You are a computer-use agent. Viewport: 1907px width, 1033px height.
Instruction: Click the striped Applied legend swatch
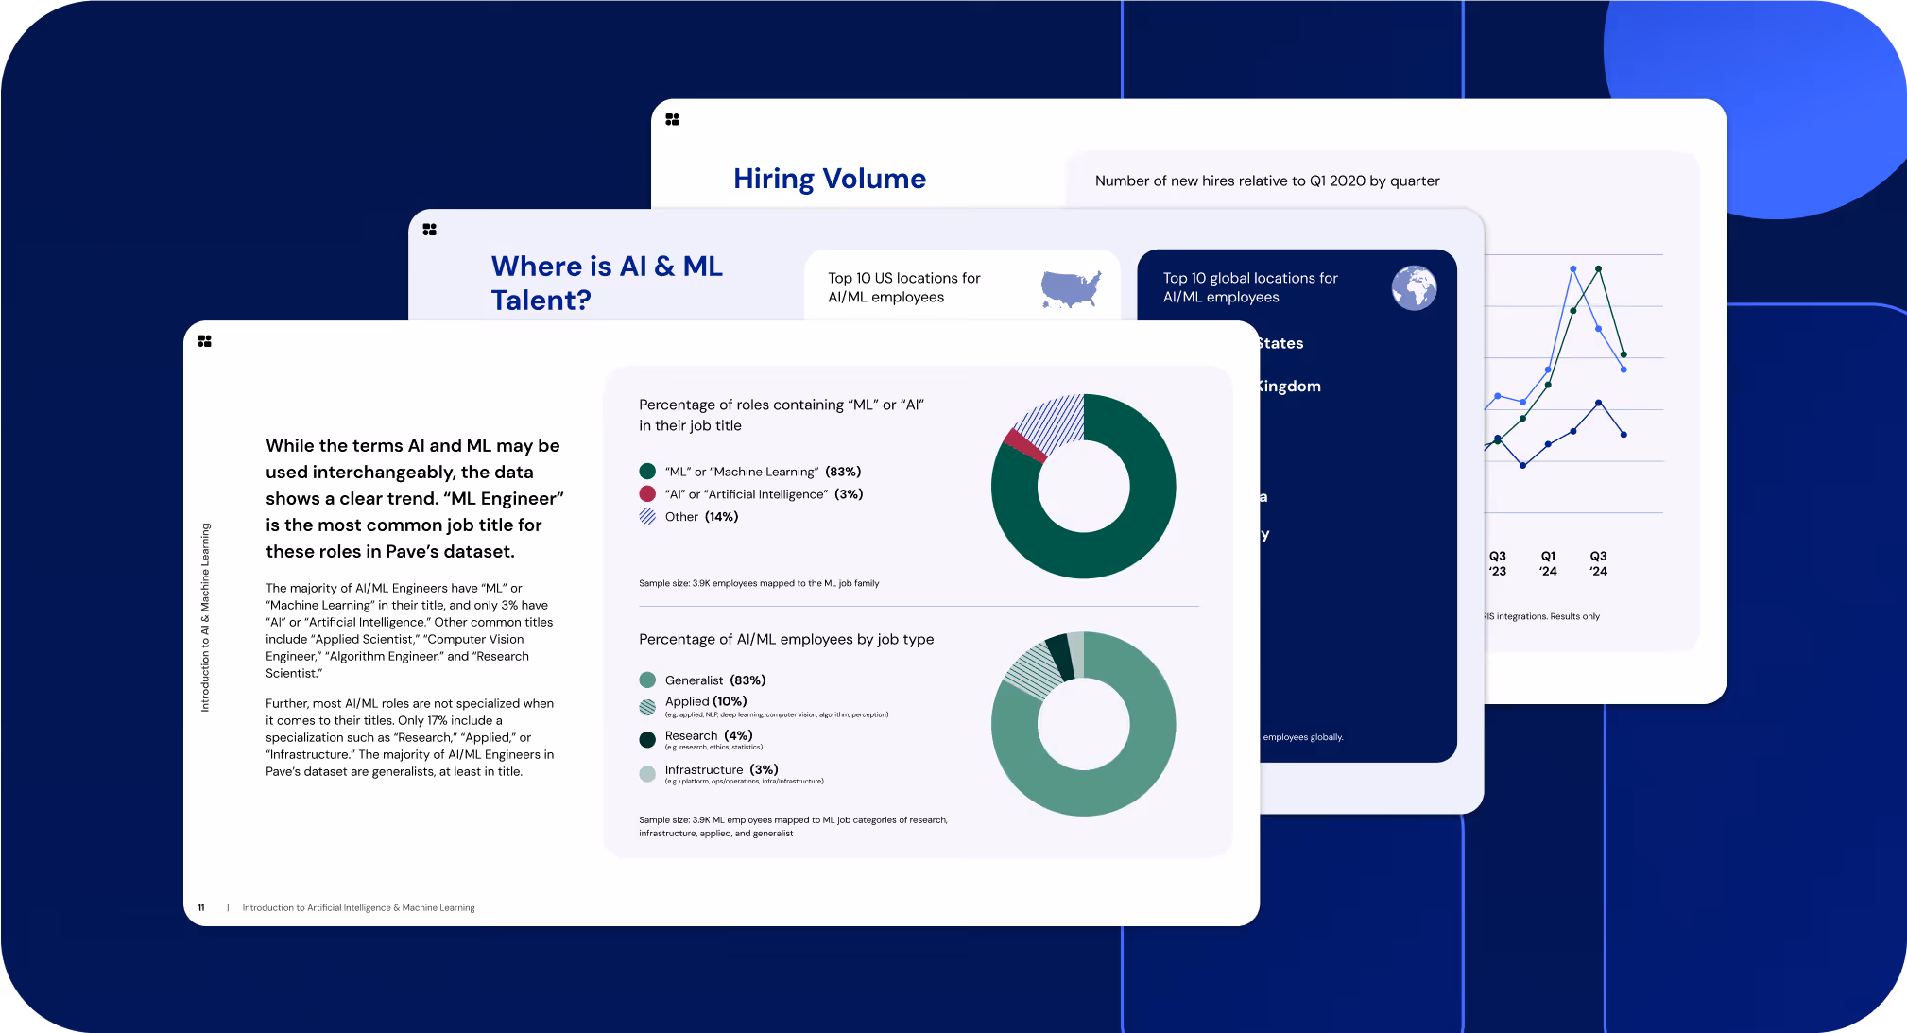coord(647,707)
